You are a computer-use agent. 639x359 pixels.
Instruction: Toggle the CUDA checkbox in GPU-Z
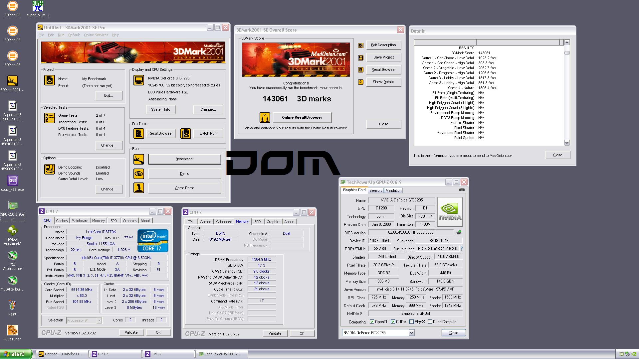click(x=393, y=322)
